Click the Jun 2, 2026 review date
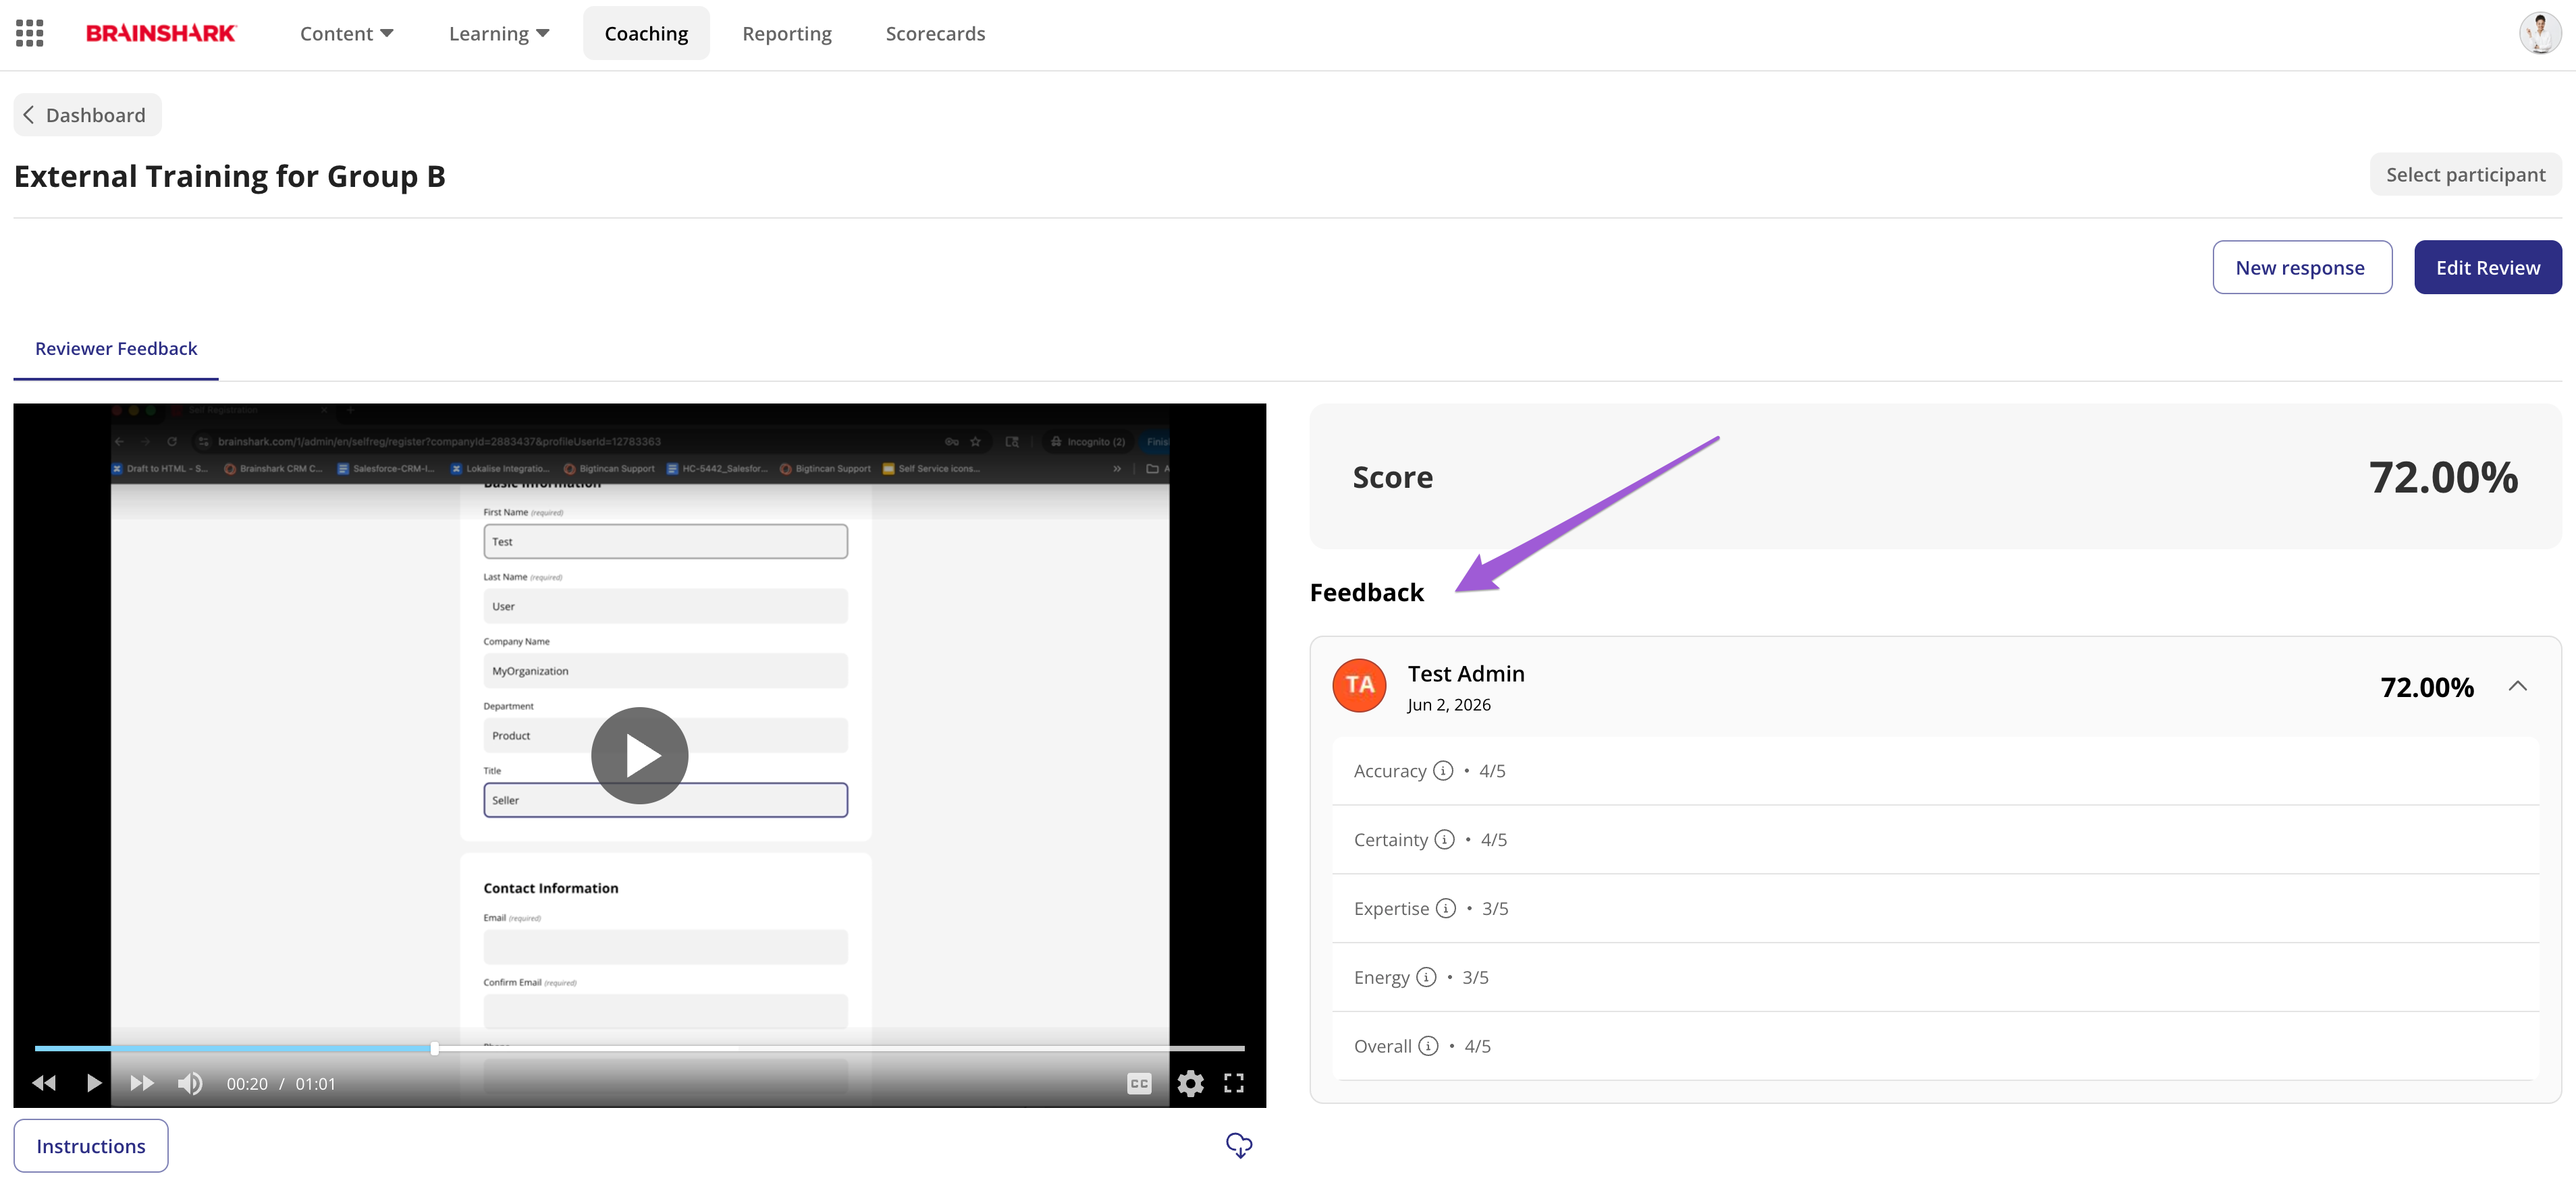2576x1197 pixels. (x=1449, y=704)
